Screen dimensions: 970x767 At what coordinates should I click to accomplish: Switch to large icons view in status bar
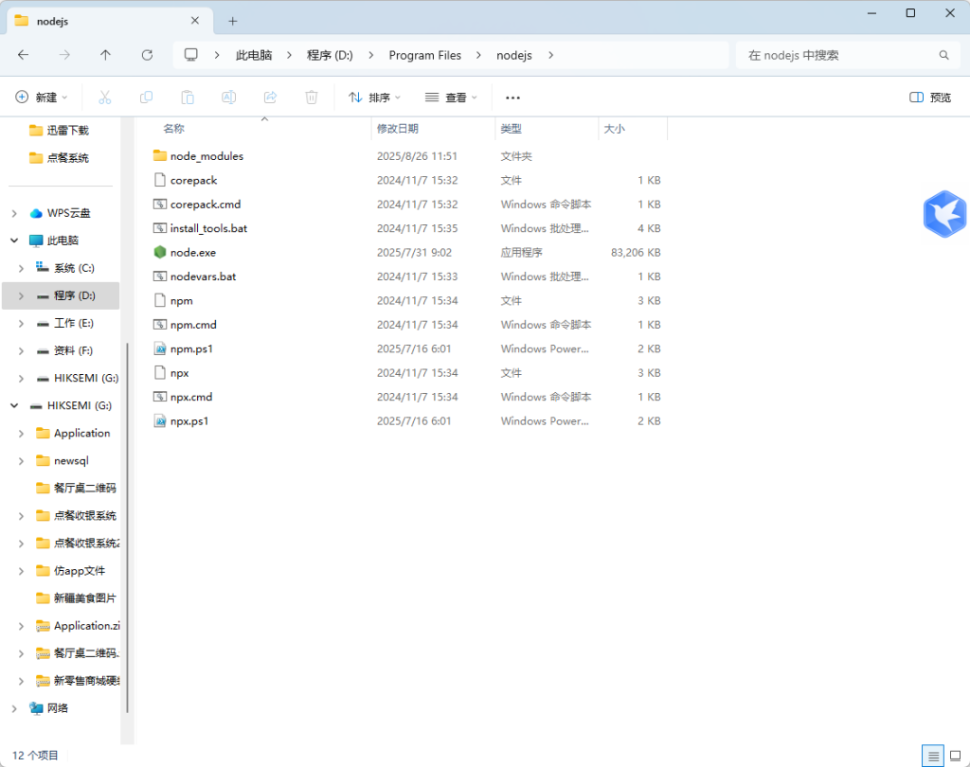(x=955, y=756)
